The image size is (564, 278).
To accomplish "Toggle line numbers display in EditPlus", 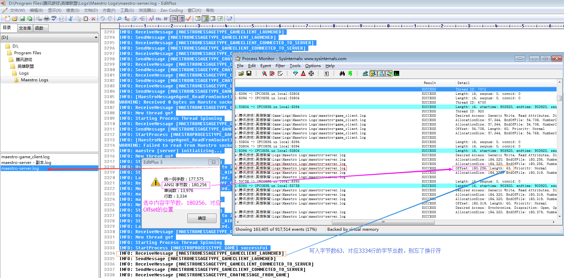I will [x=181, y=19].
